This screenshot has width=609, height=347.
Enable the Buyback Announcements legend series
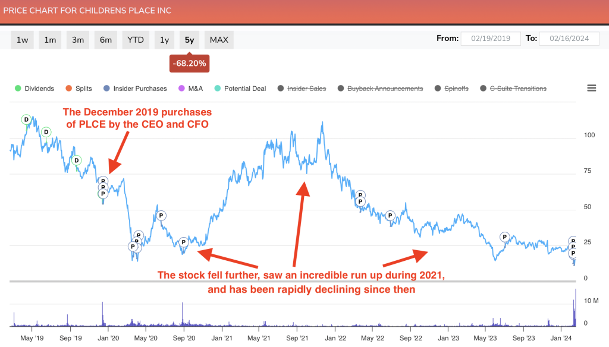pos(380,89)
